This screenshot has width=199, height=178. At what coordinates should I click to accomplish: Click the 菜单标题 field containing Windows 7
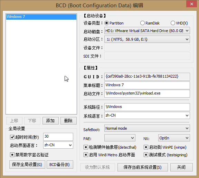tap(147, 85)
